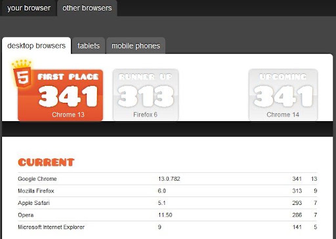The image size is (336, 239).
Task: Click version '13.0.782' for Google Chrome
Action: (x=169, y=179)
